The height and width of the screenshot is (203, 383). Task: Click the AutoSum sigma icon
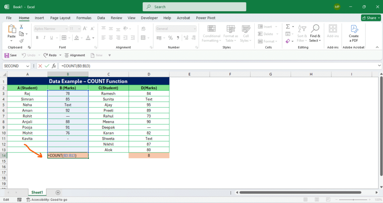(x=288, y=27)
